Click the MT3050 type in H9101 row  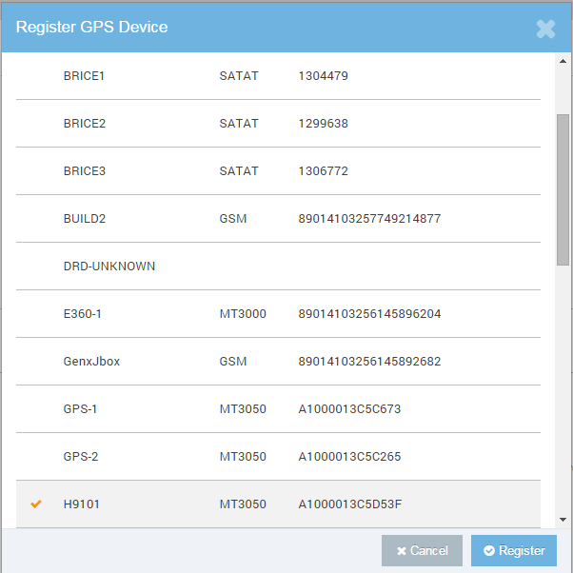click(x=243, y=504)
